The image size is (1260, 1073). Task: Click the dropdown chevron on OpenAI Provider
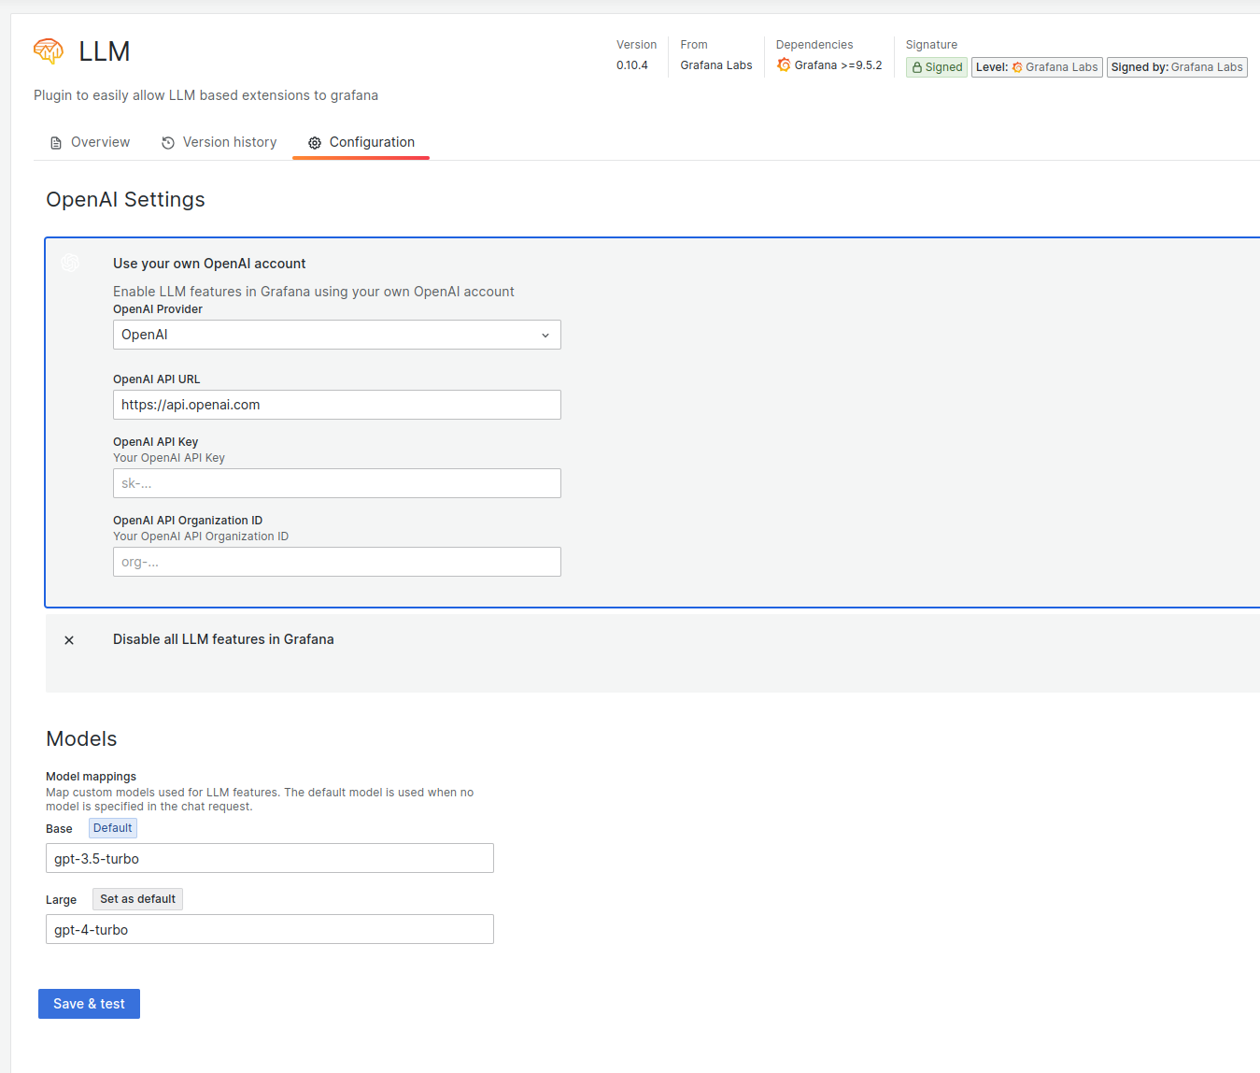tap(545, 335)
